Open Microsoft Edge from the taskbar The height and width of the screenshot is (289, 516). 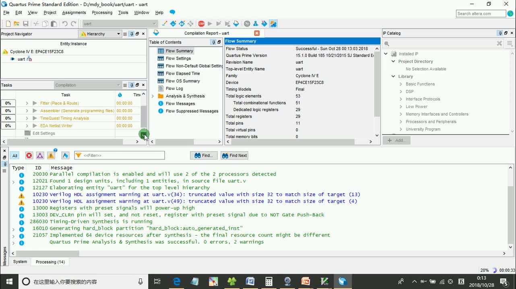tap(177, 281)
